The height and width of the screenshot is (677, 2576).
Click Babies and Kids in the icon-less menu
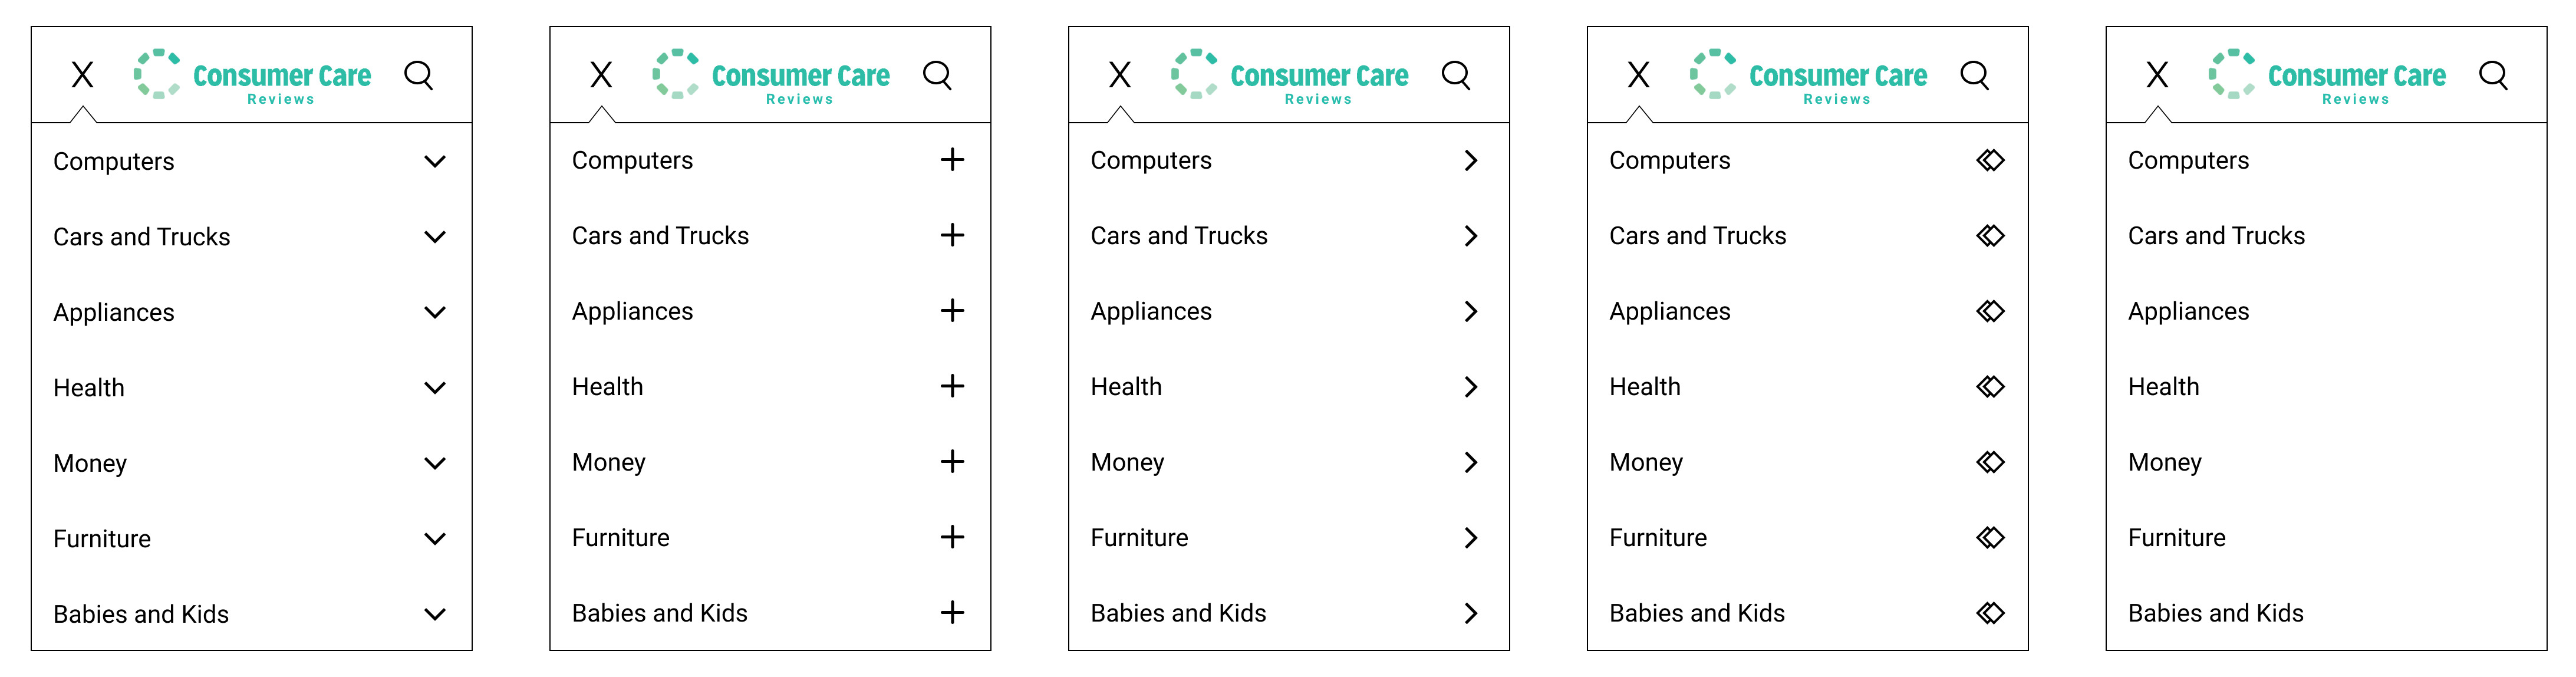pyautogui.click(x=2215, y=613)
